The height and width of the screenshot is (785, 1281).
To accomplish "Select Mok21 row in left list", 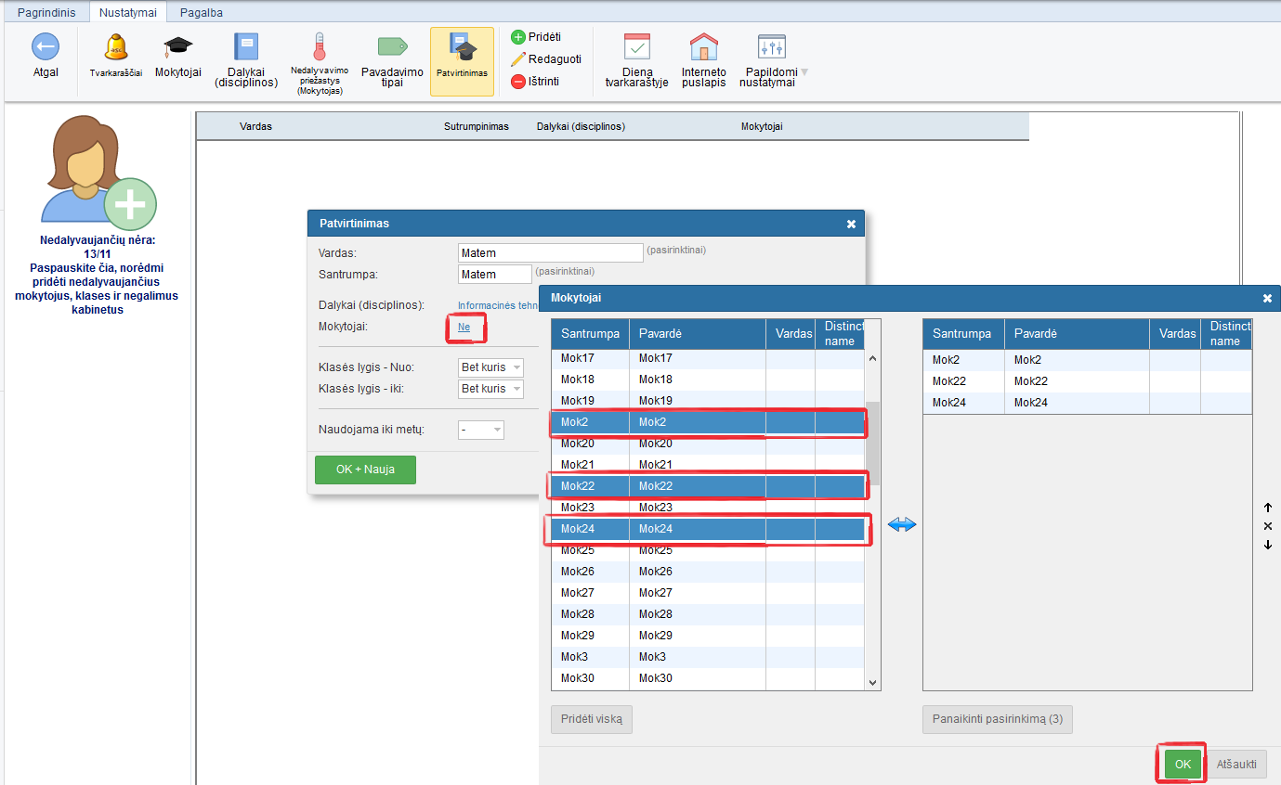I will pos(708,465).
